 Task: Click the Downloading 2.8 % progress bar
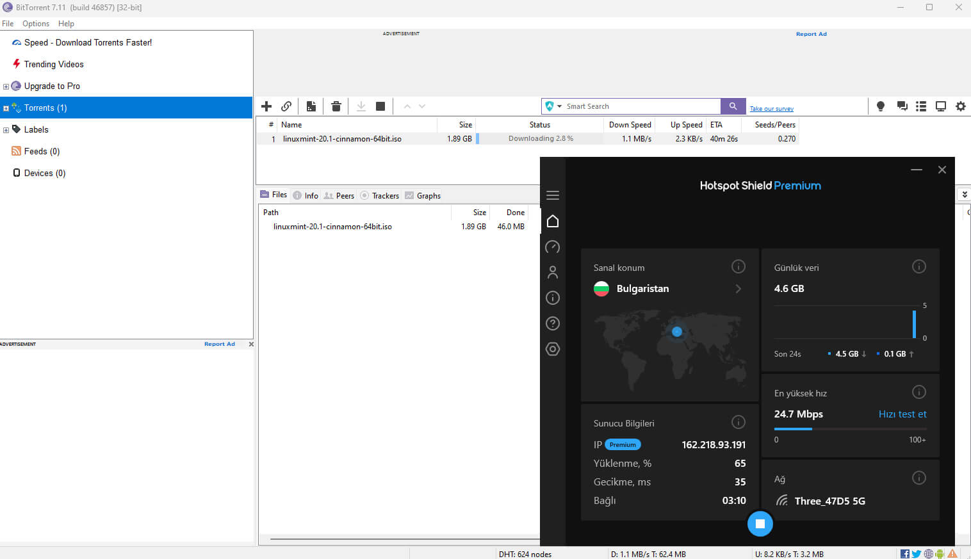pyautogui.click(x=540, y=138)
